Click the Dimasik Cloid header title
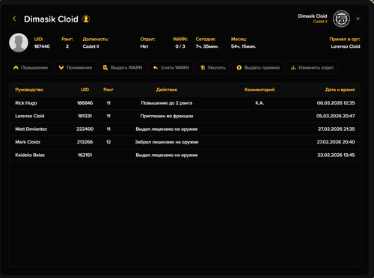Viewport: 374px width, 278px height. 51,19
